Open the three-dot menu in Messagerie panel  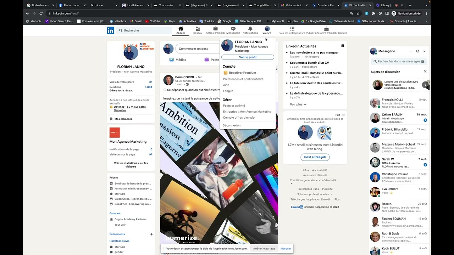(411, 51)
